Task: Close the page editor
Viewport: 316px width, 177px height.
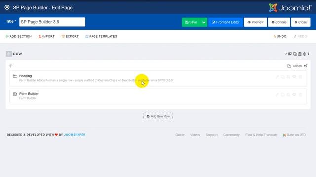Action: pyautogui.click(x=301, y=22)
